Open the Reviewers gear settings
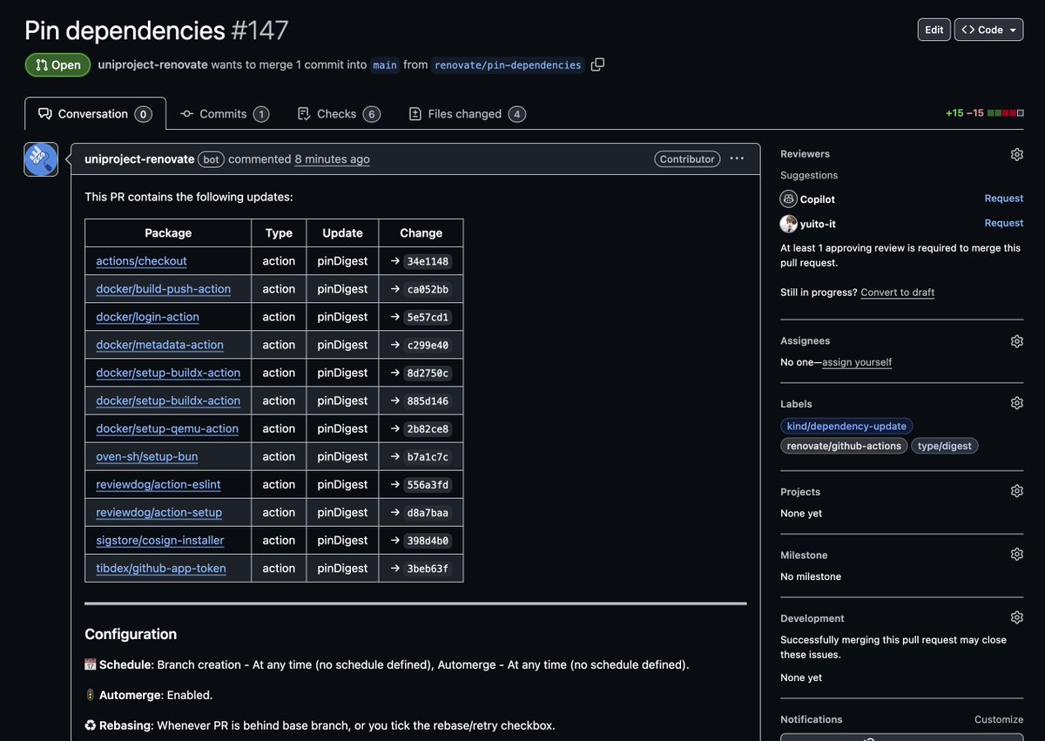The height and width of the screenshot is (741, 1045). click(1016, 154)
